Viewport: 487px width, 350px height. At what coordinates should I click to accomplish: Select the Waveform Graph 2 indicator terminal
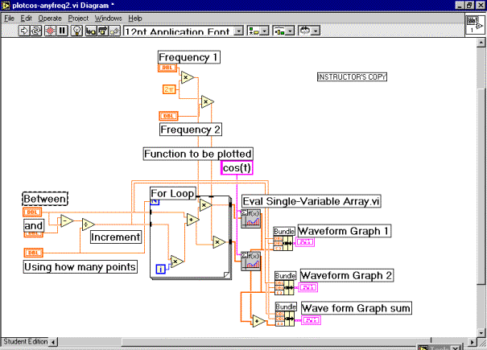tap(308, 287)
